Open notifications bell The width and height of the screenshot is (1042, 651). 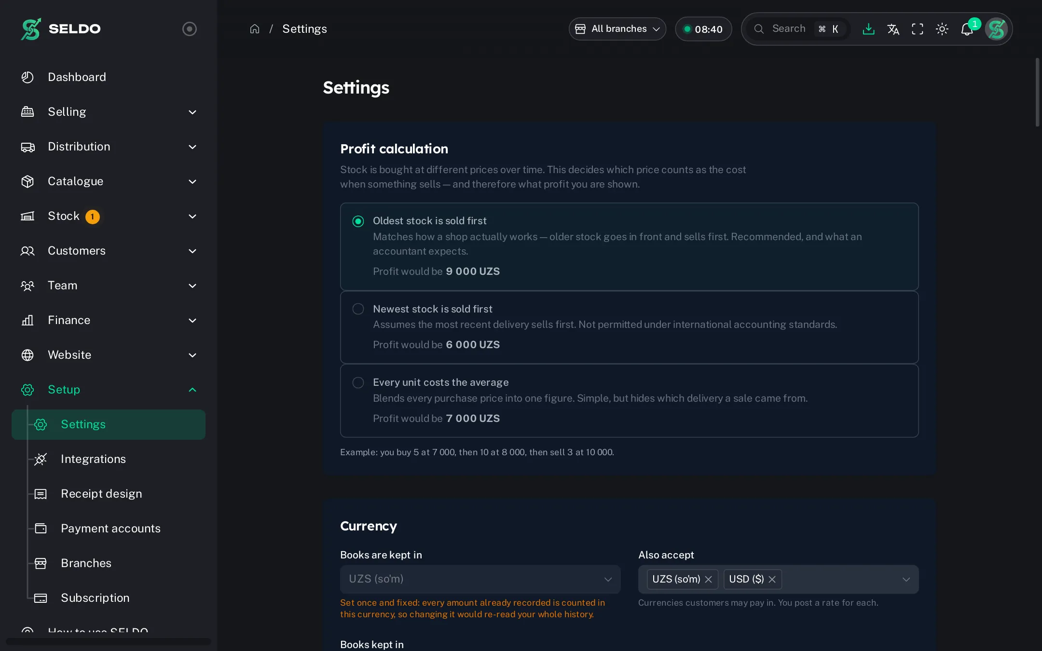tap(967, 29)
